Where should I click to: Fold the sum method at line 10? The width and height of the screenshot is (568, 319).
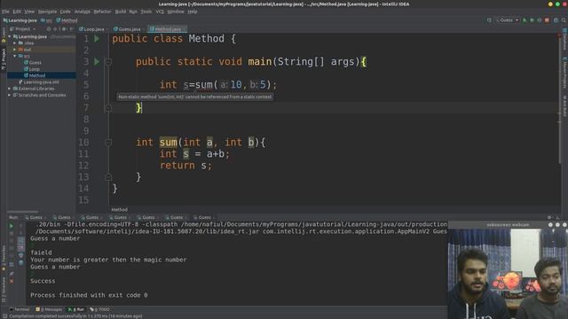click(x=108, y=143)
